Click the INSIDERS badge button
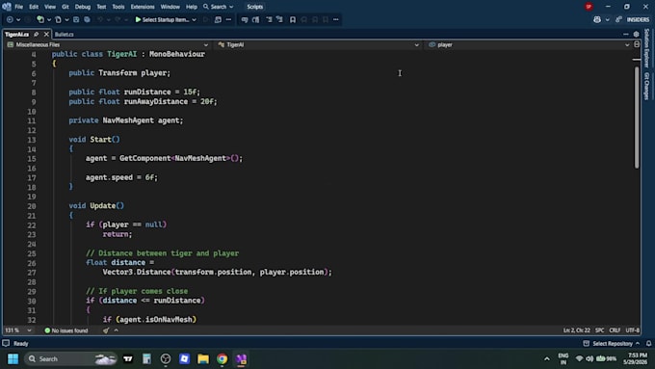 (638, 19)
